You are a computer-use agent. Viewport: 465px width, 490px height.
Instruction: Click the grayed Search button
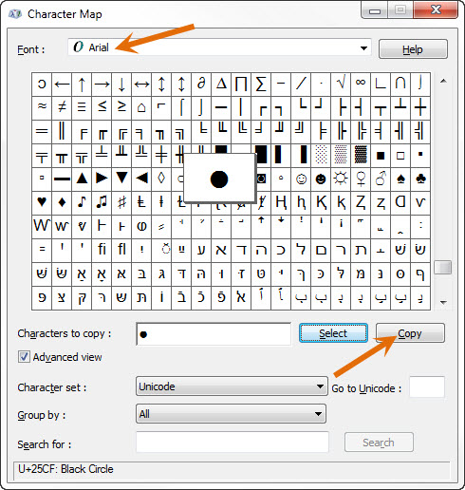379,443
